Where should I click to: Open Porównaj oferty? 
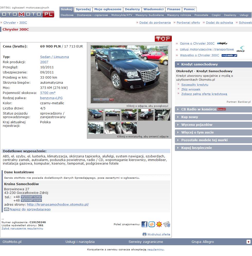click(188, 23)
